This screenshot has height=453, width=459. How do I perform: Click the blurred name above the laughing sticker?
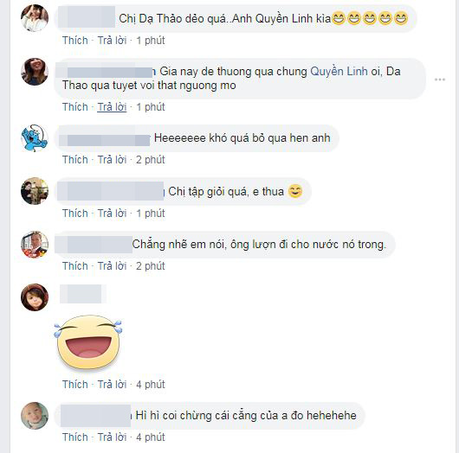point(83,294)
